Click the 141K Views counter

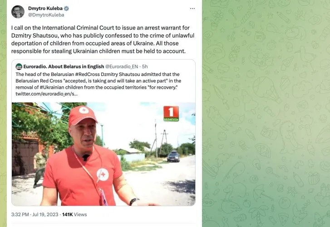(74, 214)
